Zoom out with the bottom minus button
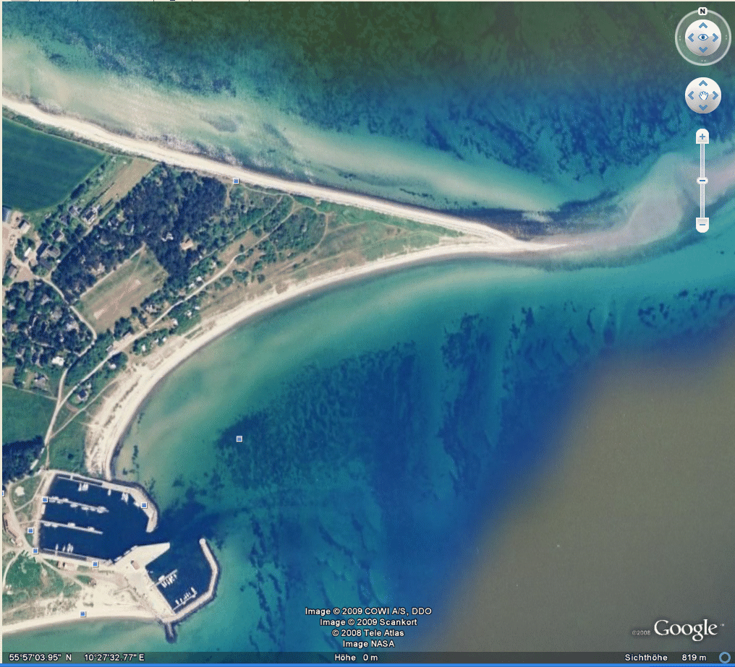The width and height of the screenshot is (735, 667). 702,225
